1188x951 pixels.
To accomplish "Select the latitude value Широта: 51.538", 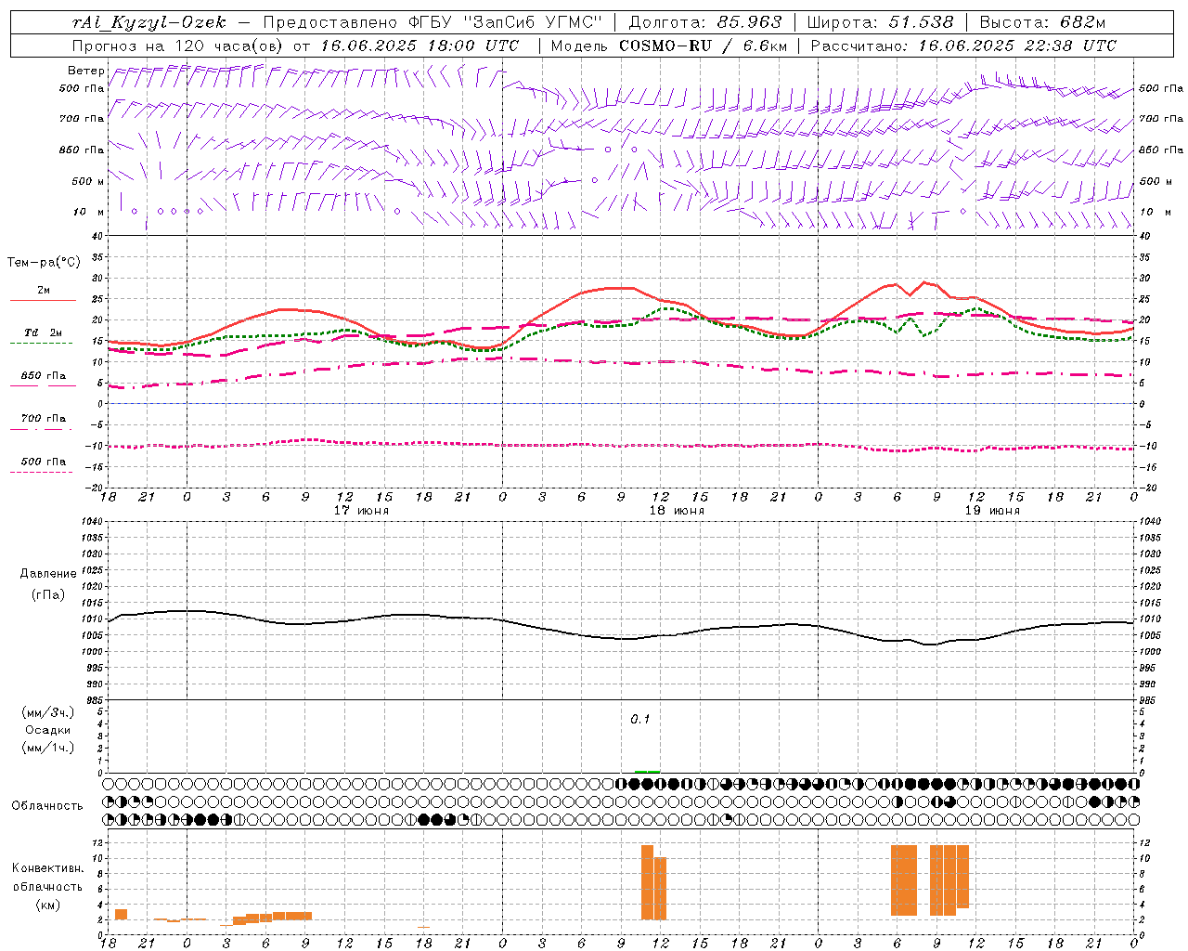I will point(880,22).
